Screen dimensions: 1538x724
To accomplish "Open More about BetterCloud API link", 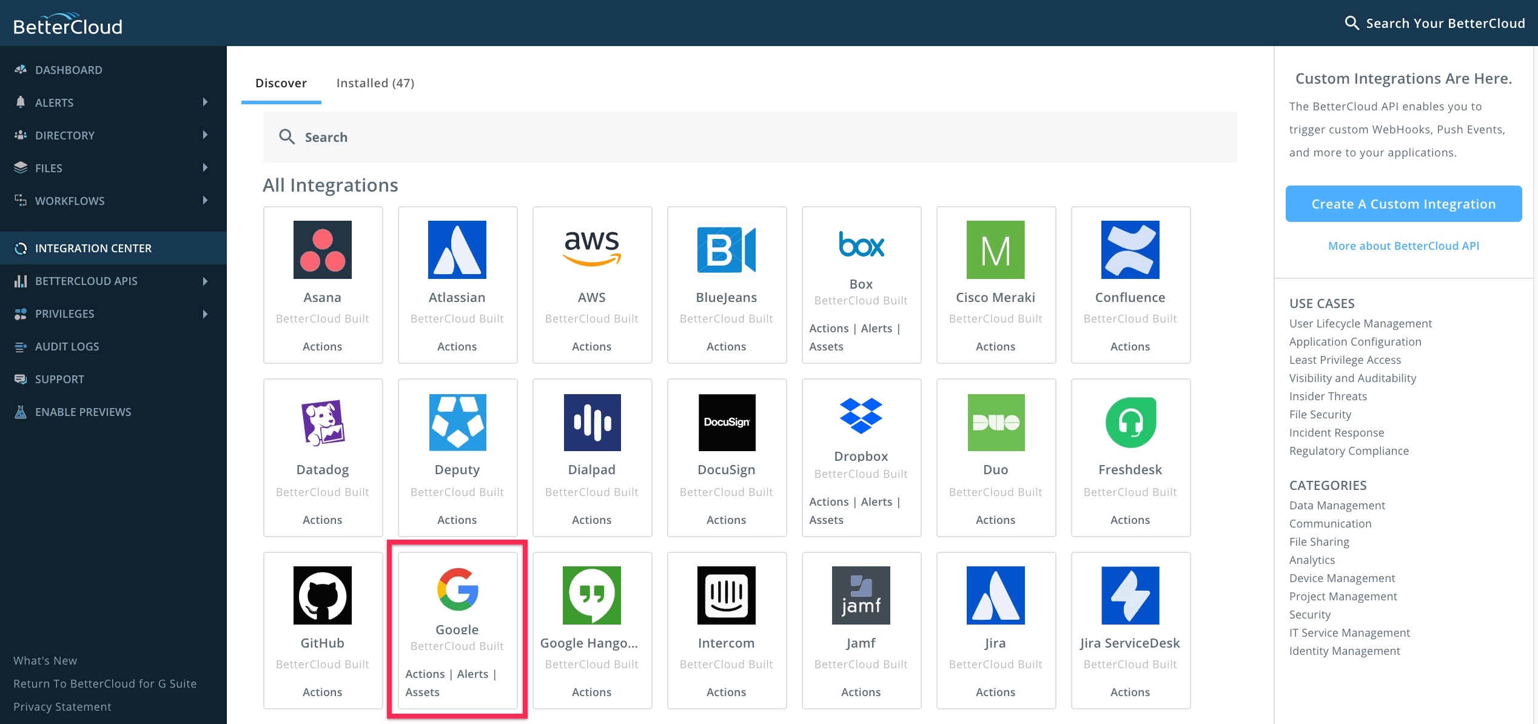I will pyautogui.click(x=1403, y=246).
